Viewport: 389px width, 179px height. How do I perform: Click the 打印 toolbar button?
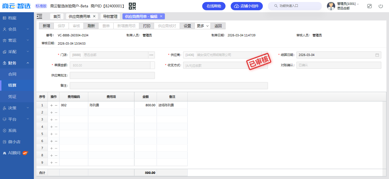147,26
